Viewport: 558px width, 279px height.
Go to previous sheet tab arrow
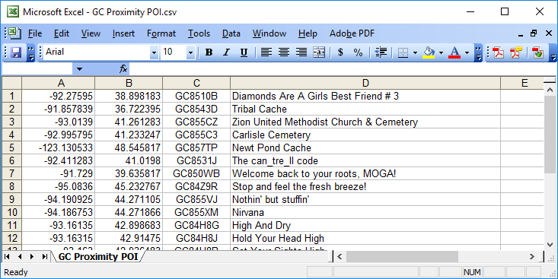click(20, 257)
